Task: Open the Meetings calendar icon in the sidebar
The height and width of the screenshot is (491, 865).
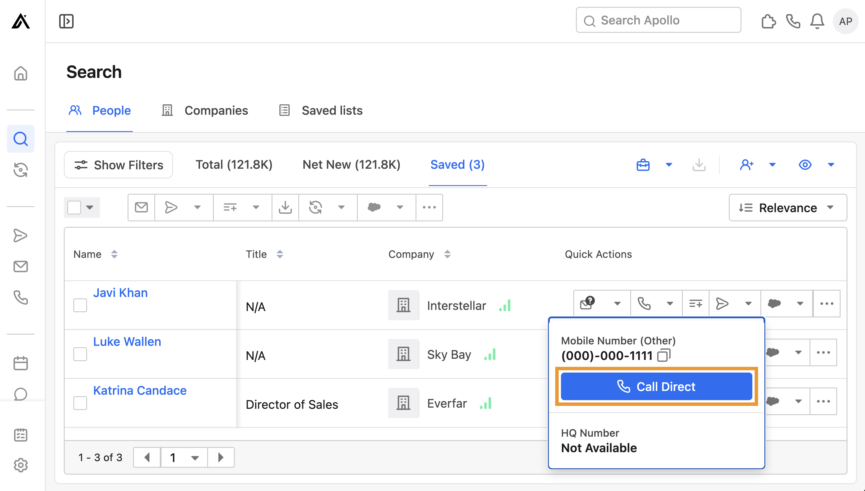Action: (x=21, y=363)
